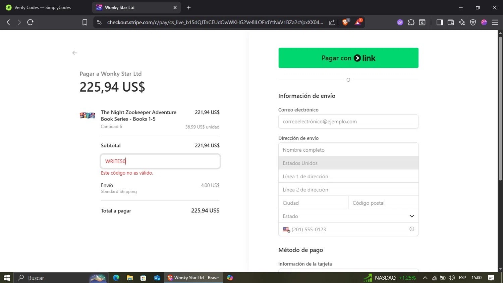Open NASDAQ stock widget in taskbar
This screenshot has width=503, height=283.
pyautogui.click(x=390, y=278)
